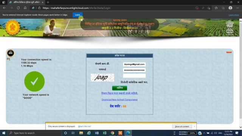Click the ENG language indicator
Viewport: 242px width, 136px height.
click(220, 133)
